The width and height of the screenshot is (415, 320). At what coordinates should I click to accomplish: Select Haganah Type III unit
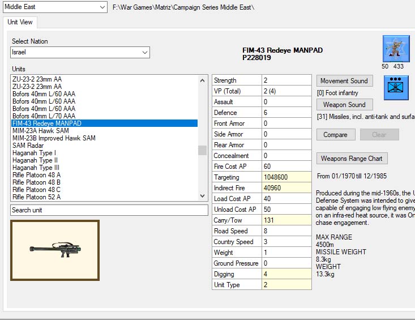(x=105, y=168)
